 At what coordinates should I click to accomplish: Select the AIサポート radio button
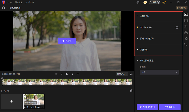(x=177, y=27)
